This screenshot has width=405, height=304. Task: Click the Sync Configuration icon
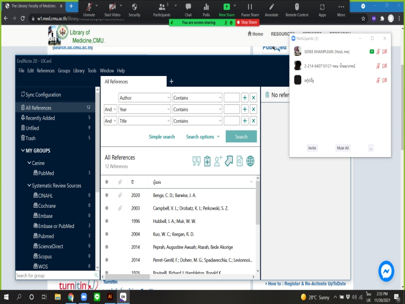pyautogui.click(x=23, y=95)
